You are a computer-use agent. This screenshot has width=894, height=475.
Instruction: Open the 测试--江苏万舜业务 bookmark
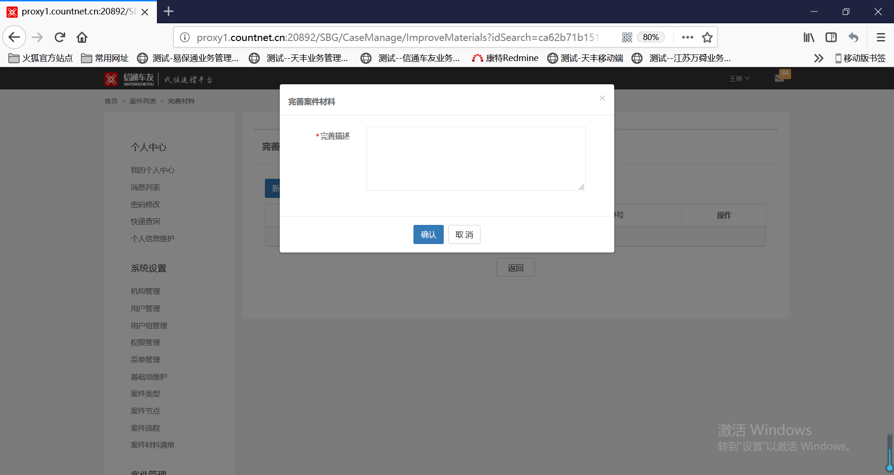tap(681, 58)
